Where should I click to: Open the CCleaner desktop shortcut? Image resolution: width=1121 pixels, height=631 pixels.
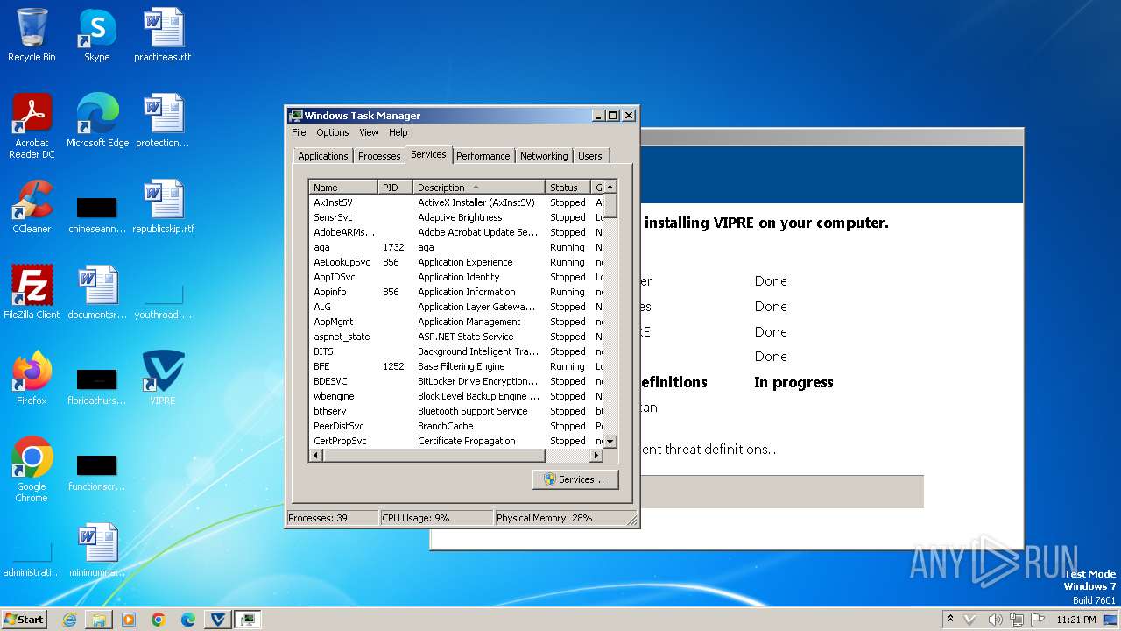tap(32, 207)
